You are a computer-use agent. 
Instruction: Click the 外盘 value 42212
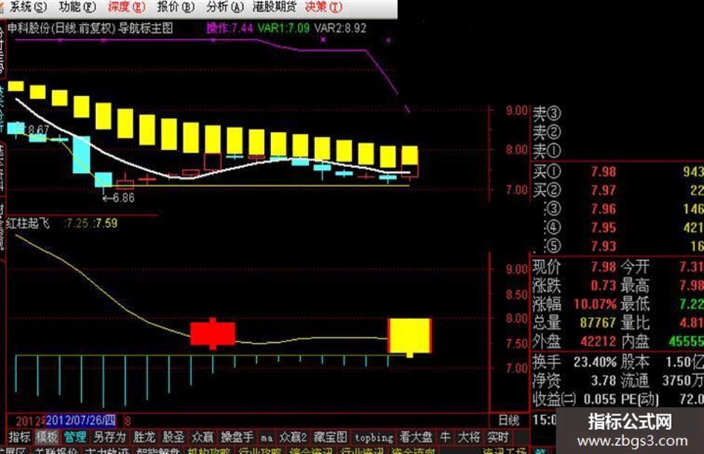598,341
